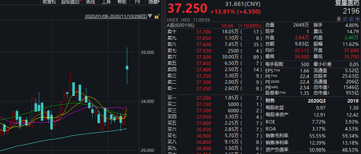This screenshot has height=154, width=361.
Task: Click the 每股收益 row label
Action: click(275, 107)
